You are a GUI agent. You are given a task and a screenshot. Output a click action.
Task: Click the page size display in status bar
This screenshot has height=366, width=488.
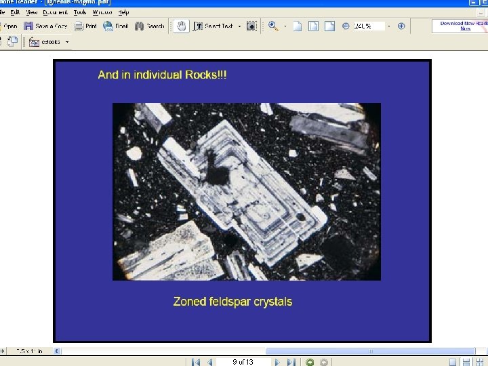tap(29, 351)
